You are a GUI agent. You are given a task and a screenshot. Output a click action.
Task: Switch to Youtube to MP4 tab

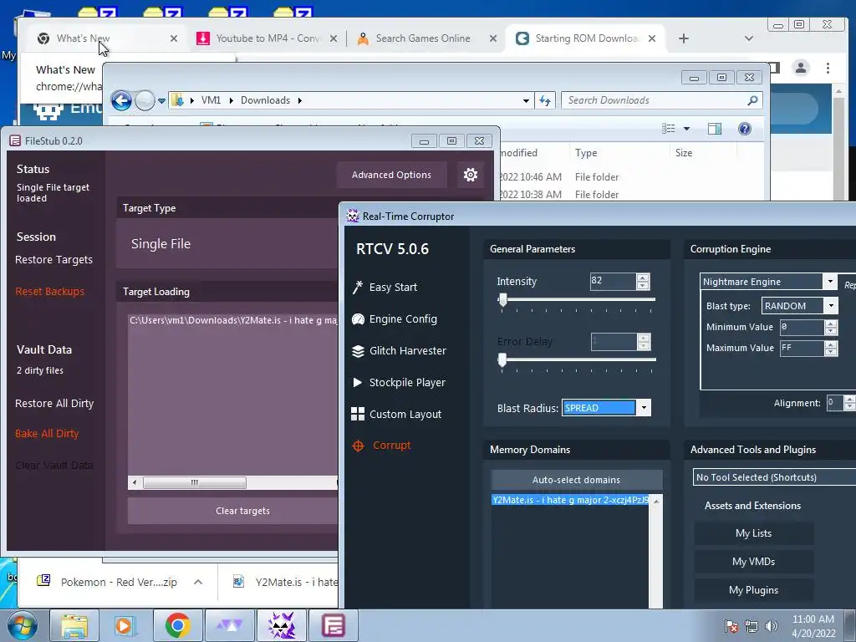[267, 38]
